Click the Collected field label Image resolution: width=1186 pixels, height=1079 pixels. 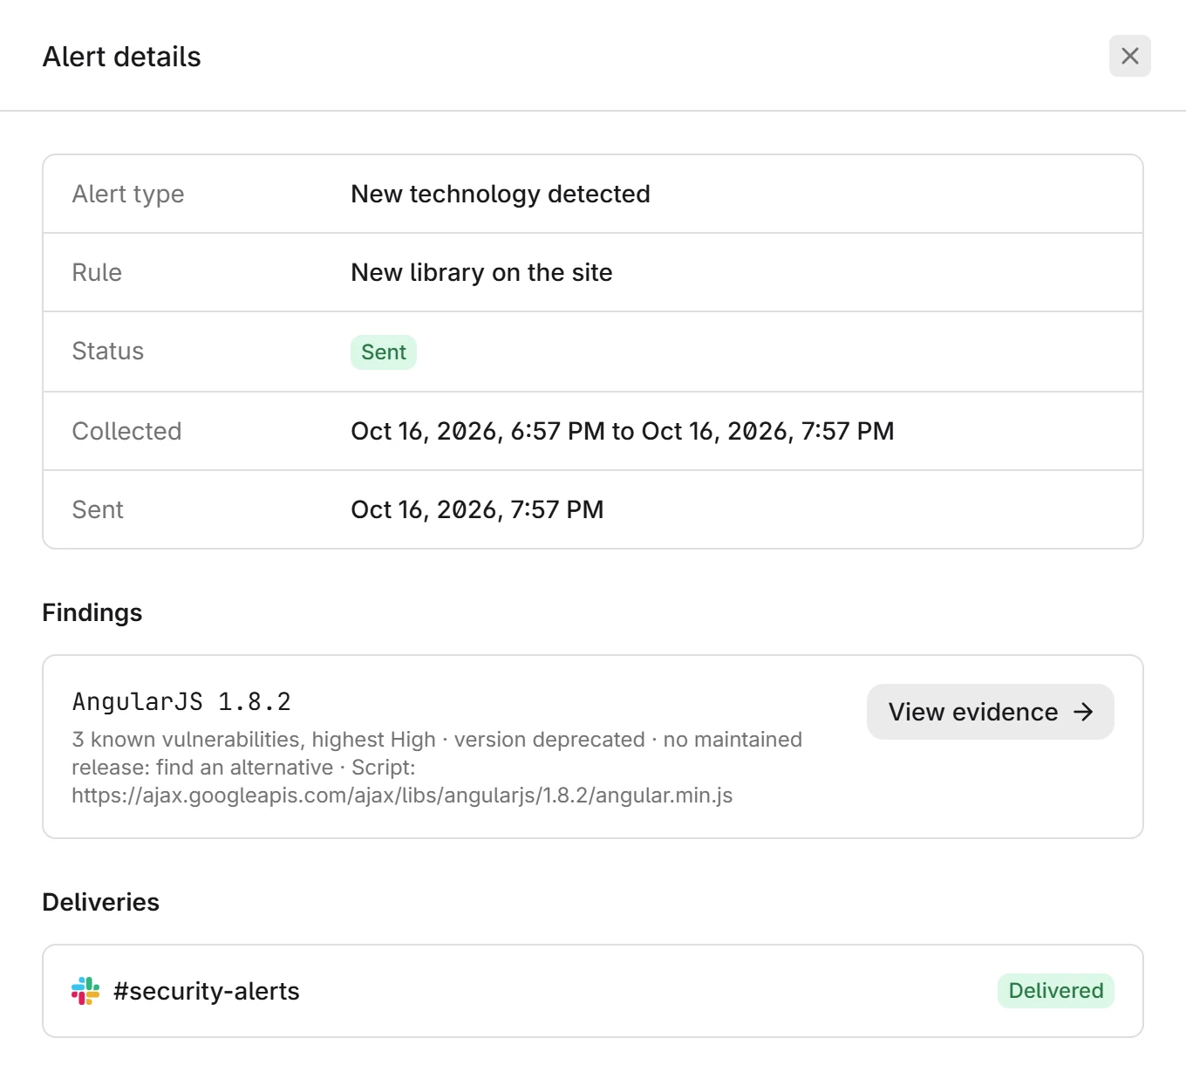pos(126,431)
